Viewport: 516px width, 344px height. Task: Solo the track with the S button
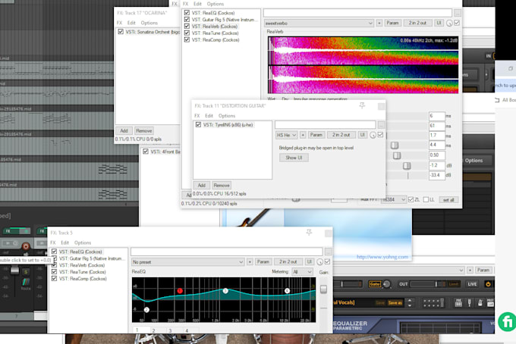click(26, 272)
